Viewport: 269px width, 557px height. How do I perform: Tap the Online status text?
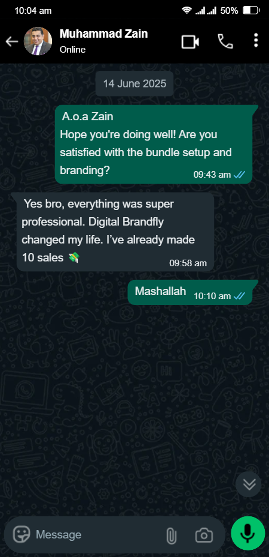coord(72,50)
